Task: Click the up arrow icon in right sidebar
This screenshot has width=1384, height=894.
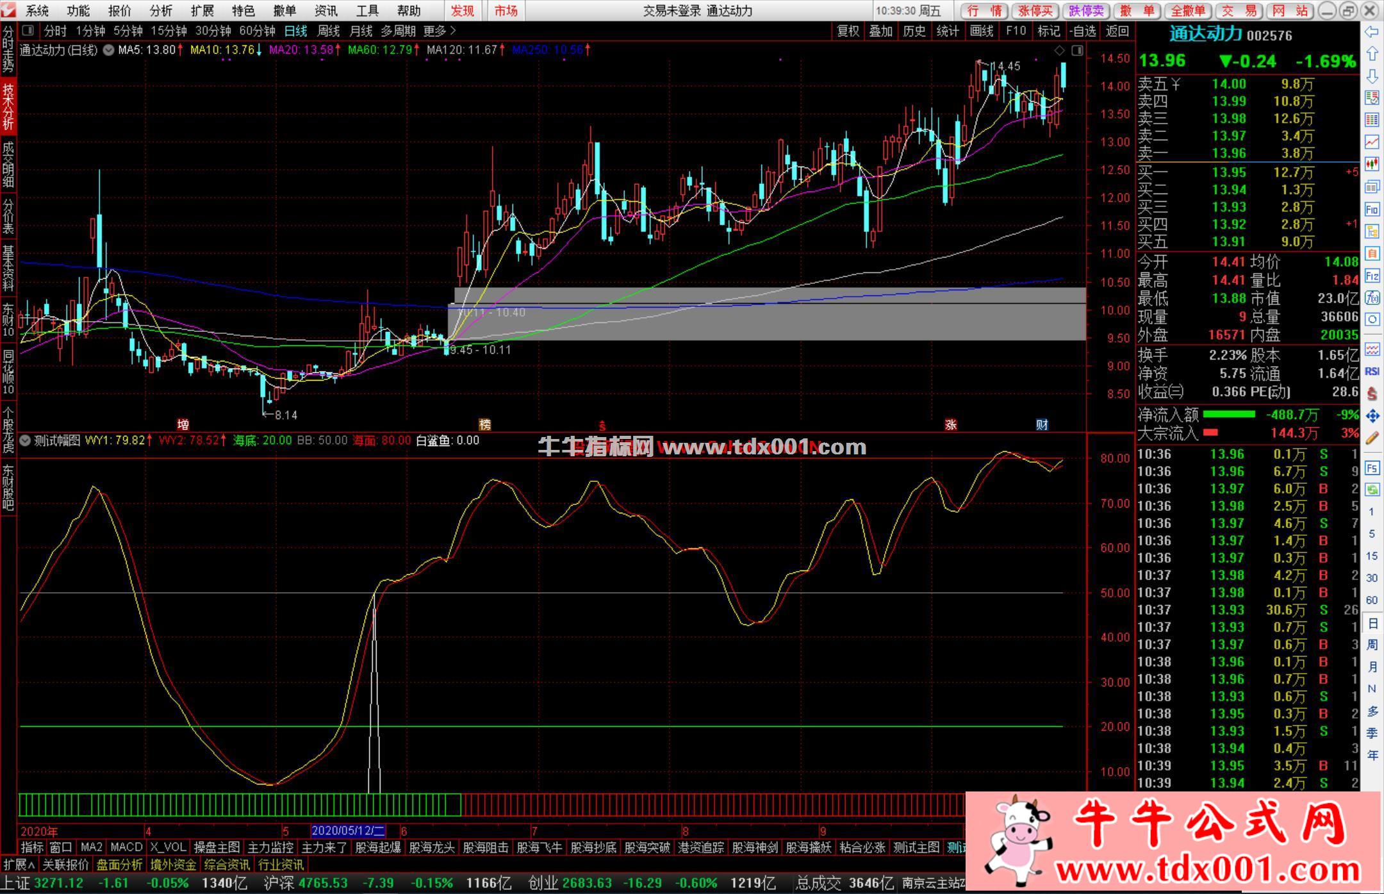Action: [x=1372, y=54]
